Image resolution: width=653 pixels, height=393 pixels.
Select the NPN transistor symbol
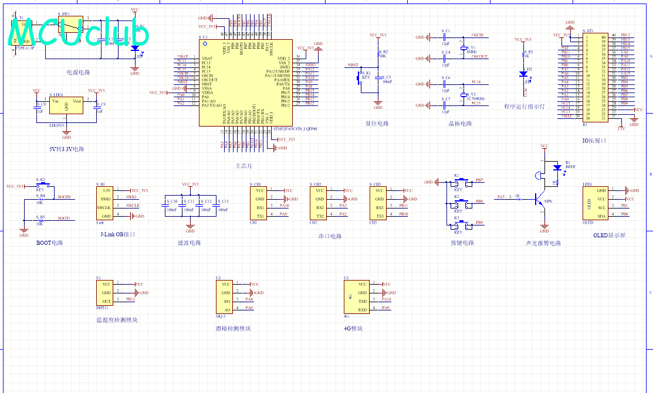(x=540, y=199)
